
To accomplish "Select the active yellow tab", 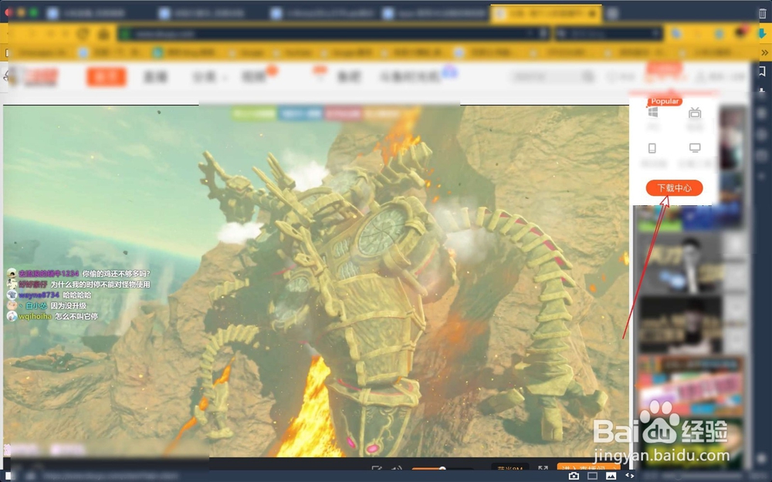I will pyautogui.click(x=546, y=14).
